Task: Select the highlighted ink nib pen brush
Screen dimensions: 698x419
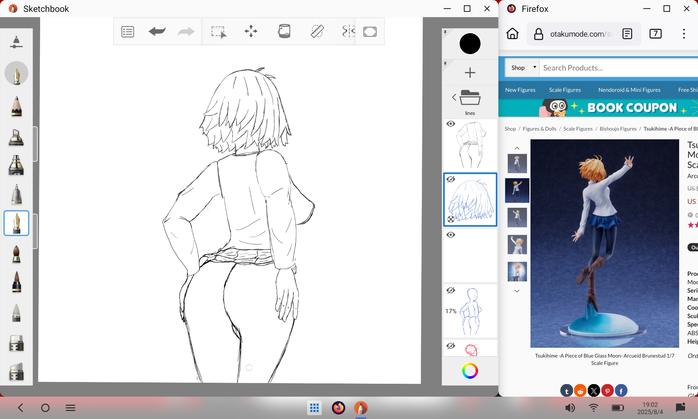Action: pyautogui.click(x=16, y=223)
